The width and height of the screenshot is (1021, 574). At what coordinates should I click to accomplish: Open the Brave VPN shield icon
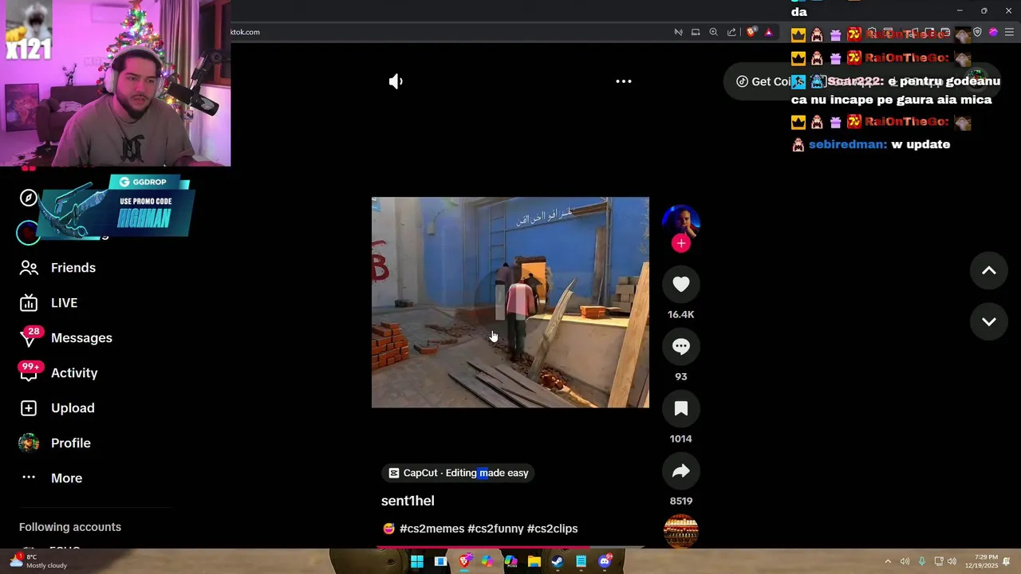coord(977,32)
